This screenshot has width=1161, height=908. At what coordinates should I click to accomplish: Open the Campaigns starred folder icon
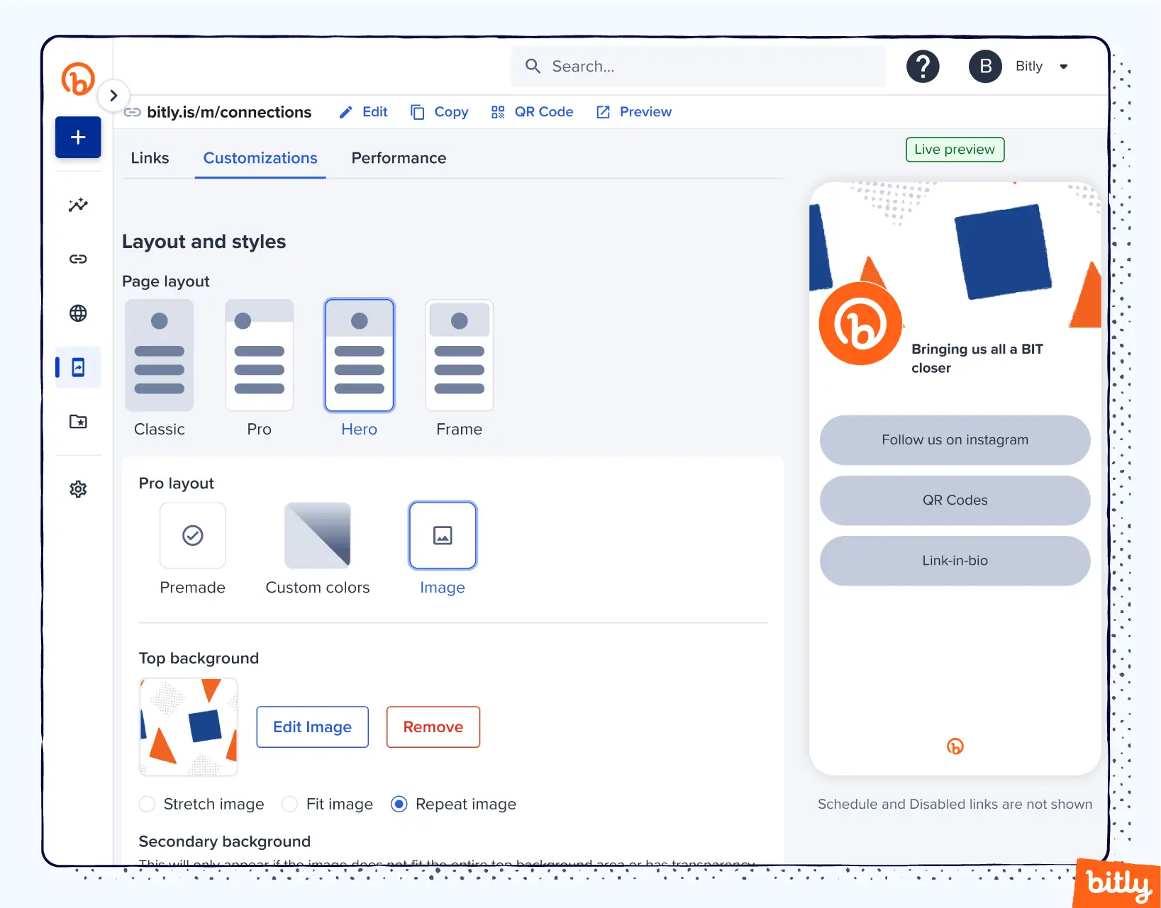(78, 422)
